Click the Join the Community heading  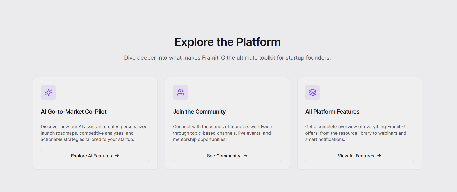point(199,112)
